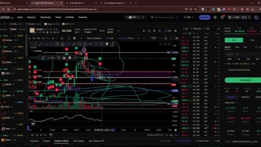
Task: Collapse the Volume indicator legend
Action: pyautogui.click(x=32, y=51)
